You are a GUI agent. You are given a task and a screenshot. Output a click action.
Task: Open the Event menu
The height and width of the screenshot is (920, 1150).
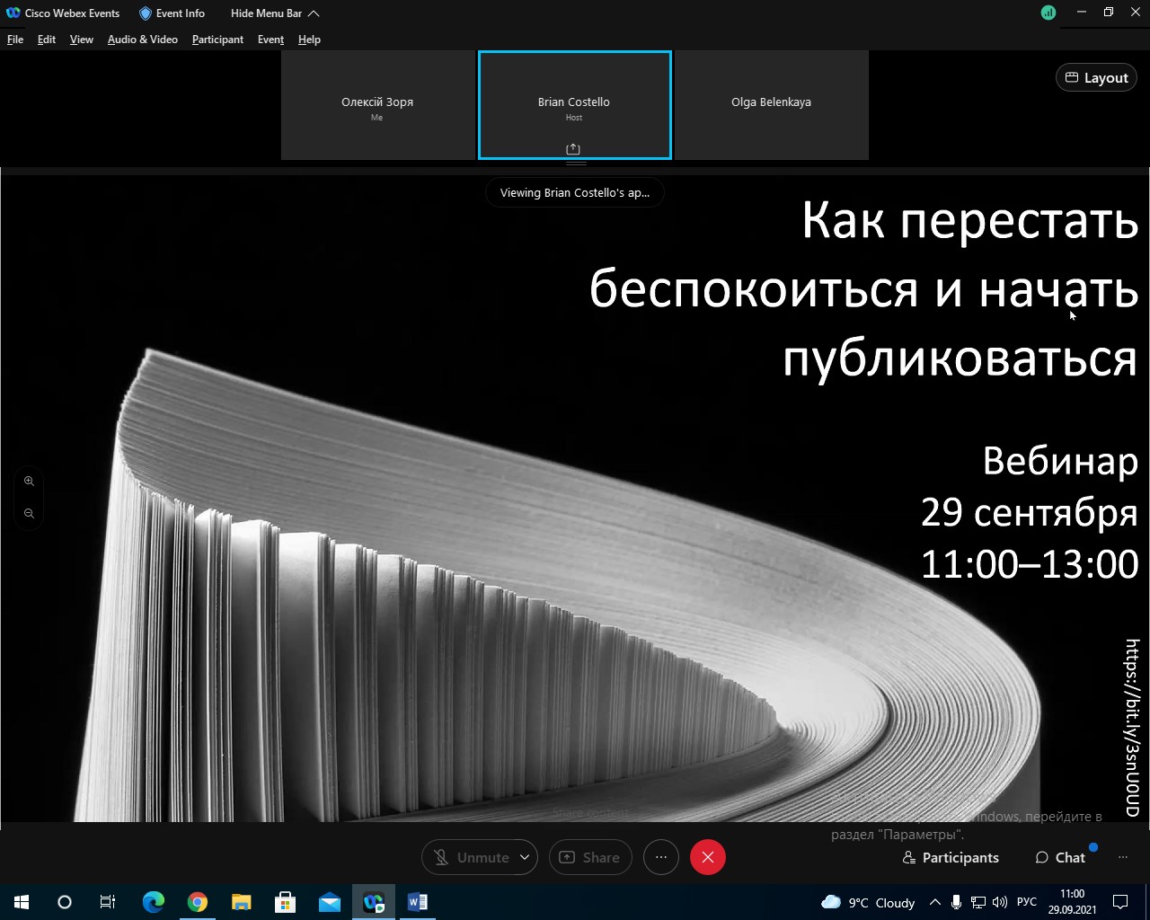point(270,40)
